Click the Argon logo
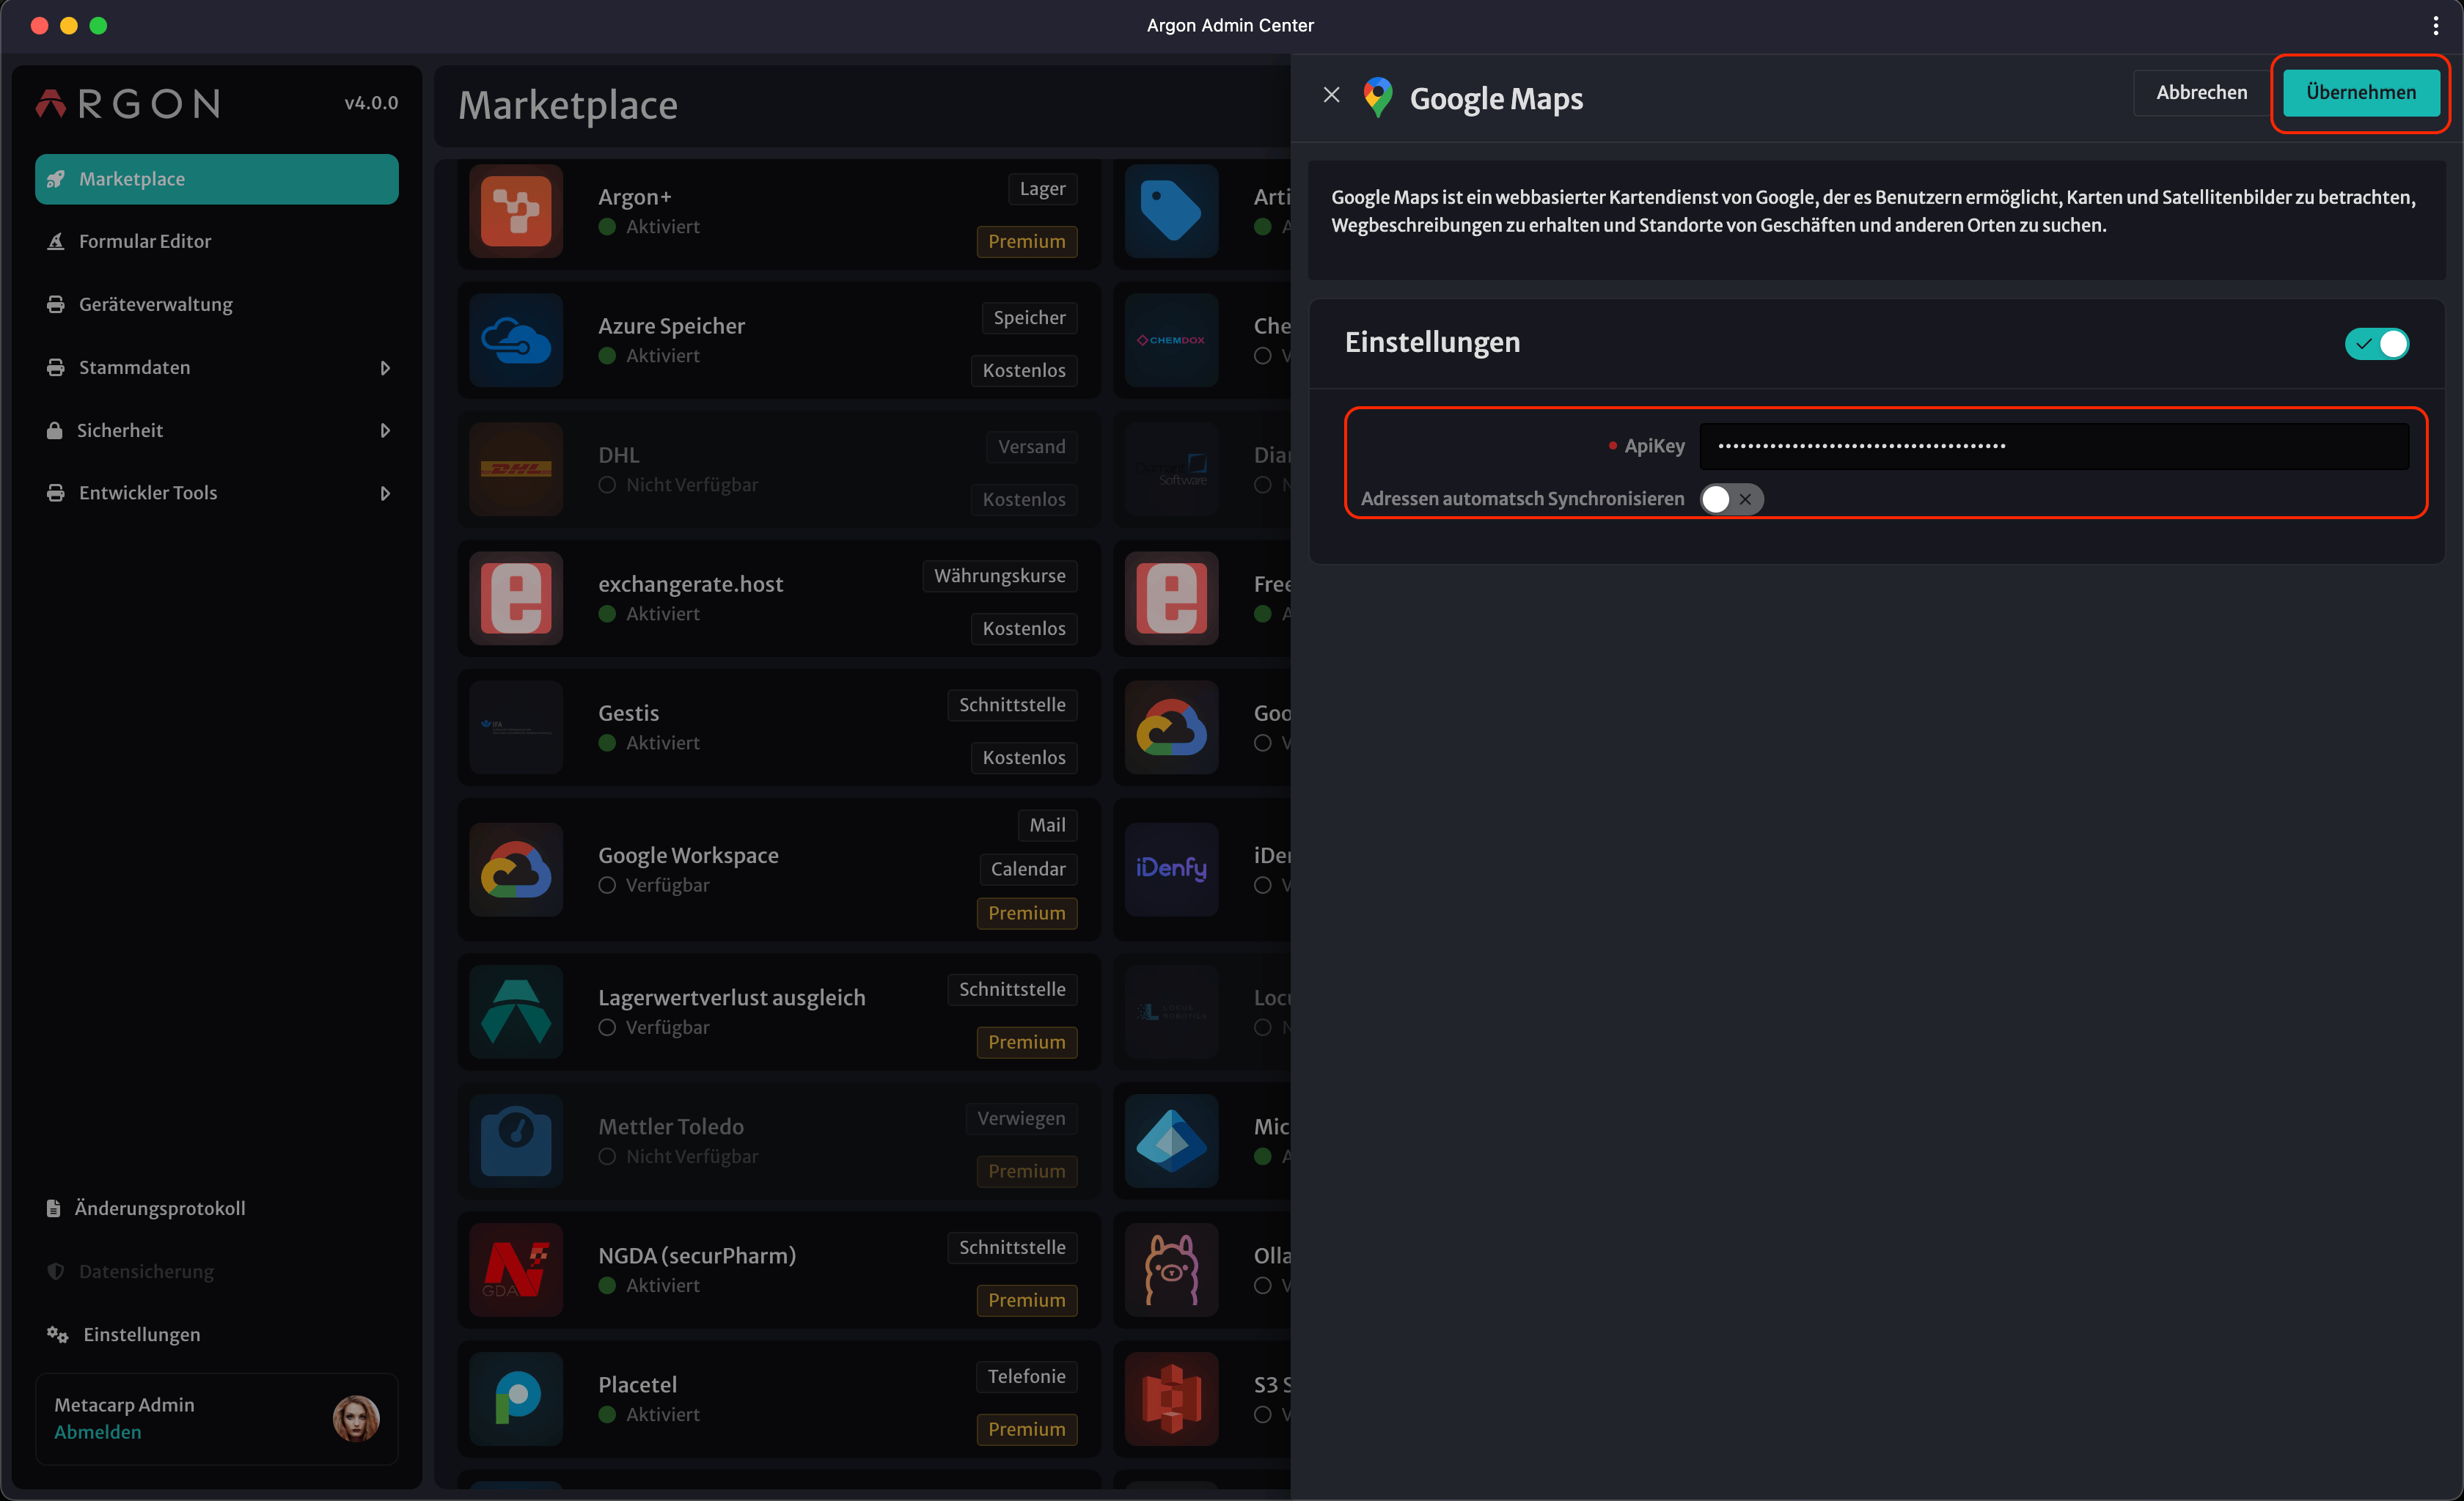This screenshot has height=1501, width=2464. (x=128, y=104)
